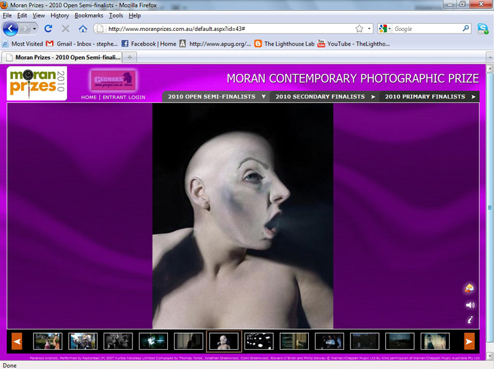Screen dimensions: 494x369
Task: Expand 2010 Primary Finalists menu
Action: point(430,97)
